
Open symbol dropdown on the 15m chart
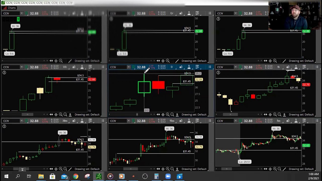129,121
